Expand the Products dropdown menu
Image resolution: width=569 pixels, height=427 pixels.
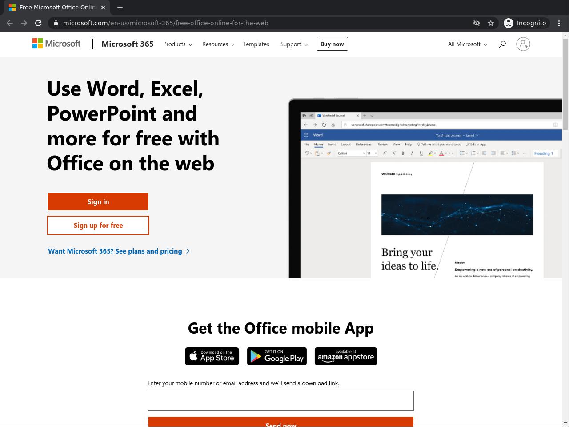178,44
